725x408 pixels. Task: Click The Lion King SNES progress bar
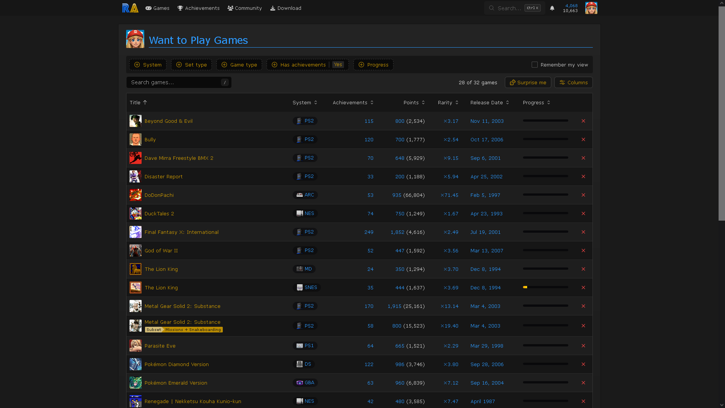point(545,287)
